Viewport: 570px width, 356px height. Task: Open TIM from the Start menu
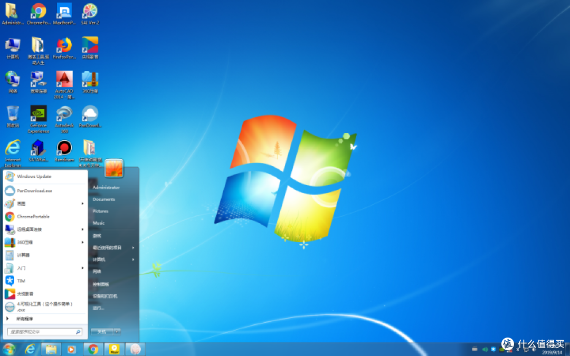tap(45, 281)
